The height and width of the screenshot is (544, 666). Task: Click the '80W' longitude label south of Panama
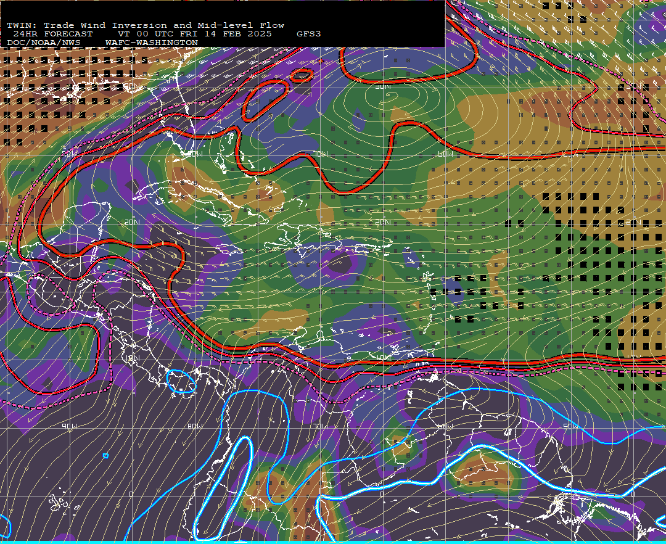tap(195, 426)
